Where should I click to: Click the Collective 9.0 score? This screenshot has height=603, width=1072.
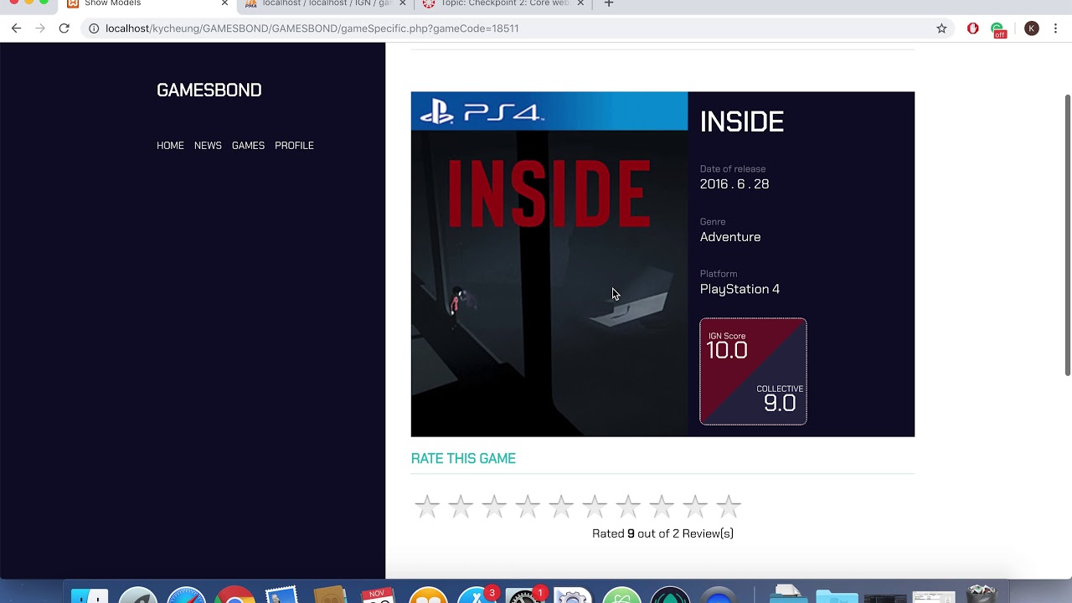780,403
